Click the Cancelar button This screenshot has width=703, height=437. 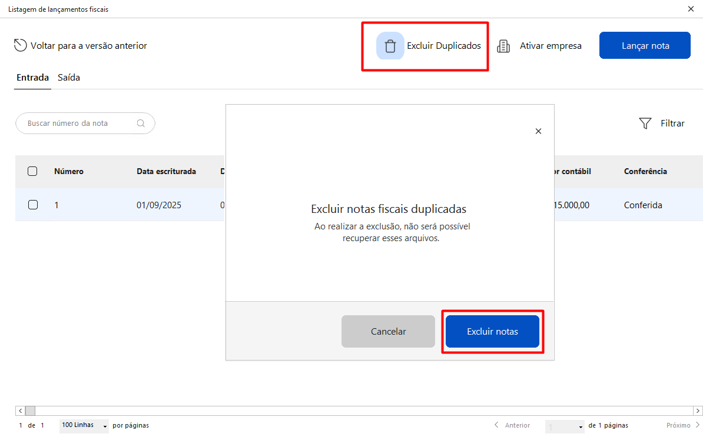[388, 331]
